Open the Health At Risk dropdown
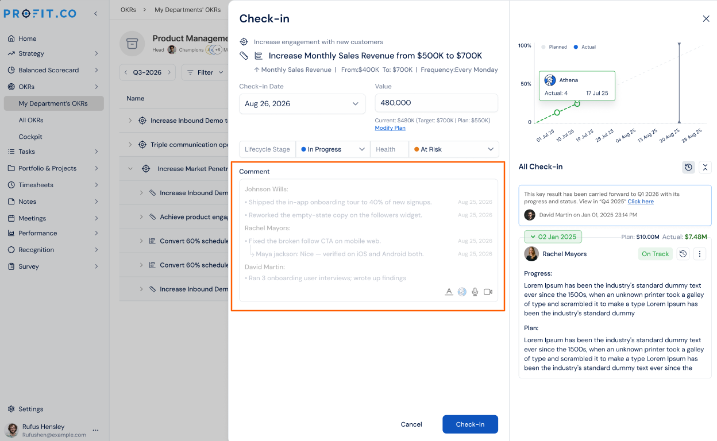717x441 pixels. pyautogui.click(x=454, y=149)
